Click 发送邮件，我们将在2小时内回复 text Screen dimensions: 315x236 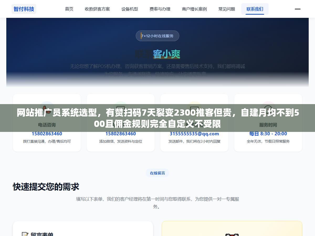coord(194,141)
